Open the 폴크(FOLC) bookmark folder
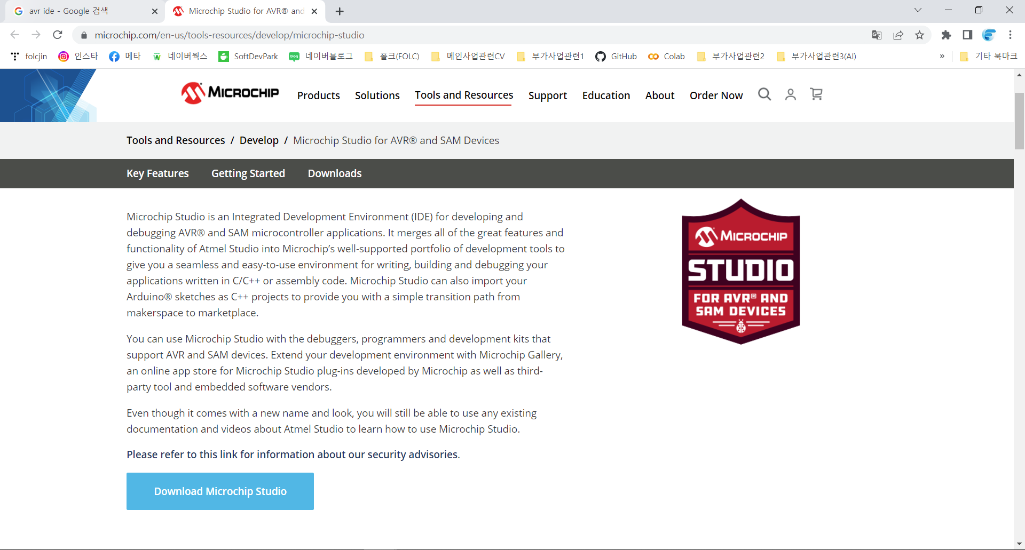The height and width of the screenshot is (550, 1025). (392, 56)
